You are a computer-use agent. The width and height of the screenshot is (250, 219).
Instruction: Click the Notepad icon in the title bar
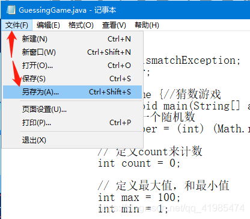click(x=11, y=10)
